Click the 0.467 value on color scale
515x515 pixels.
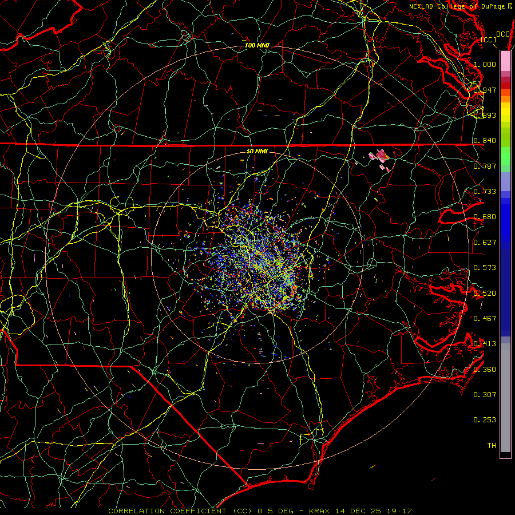pyautogui.click(x=485, y=318)
